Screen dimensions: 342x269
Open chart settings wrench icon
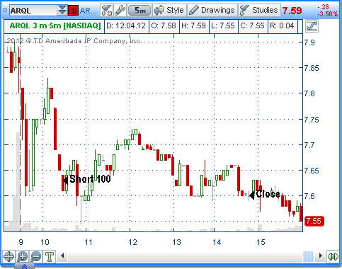[120, 11]
